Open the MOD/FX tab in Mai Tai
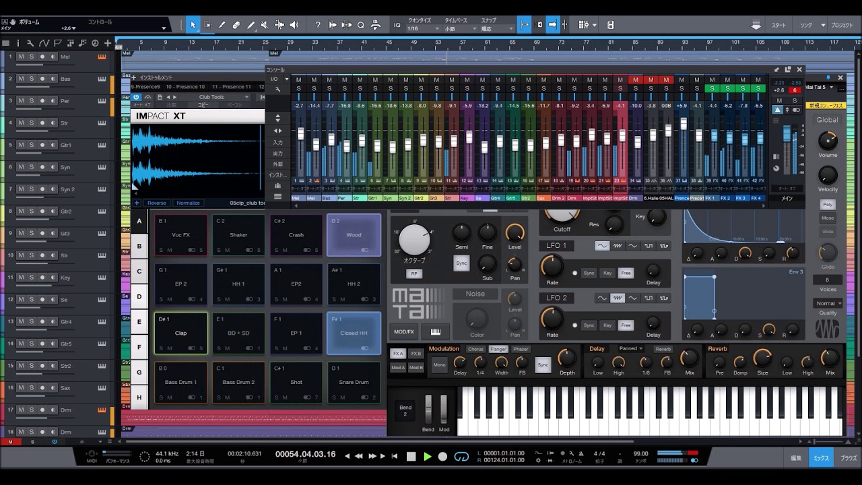The height and width of the screenshot is (485, 862). click(404, 331)
